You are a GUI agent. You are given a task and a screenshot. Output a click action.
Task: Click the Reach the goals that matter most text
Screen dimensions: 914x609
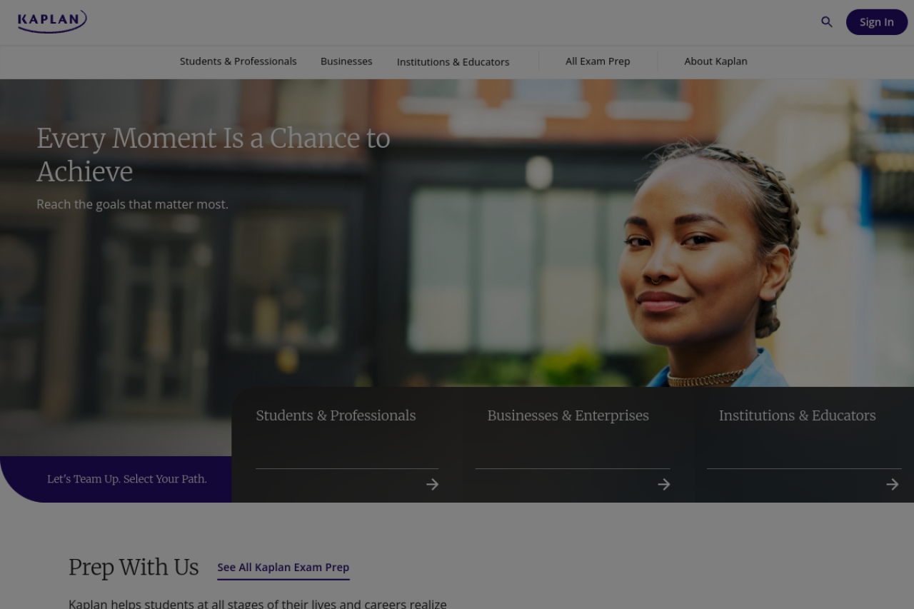133,204
